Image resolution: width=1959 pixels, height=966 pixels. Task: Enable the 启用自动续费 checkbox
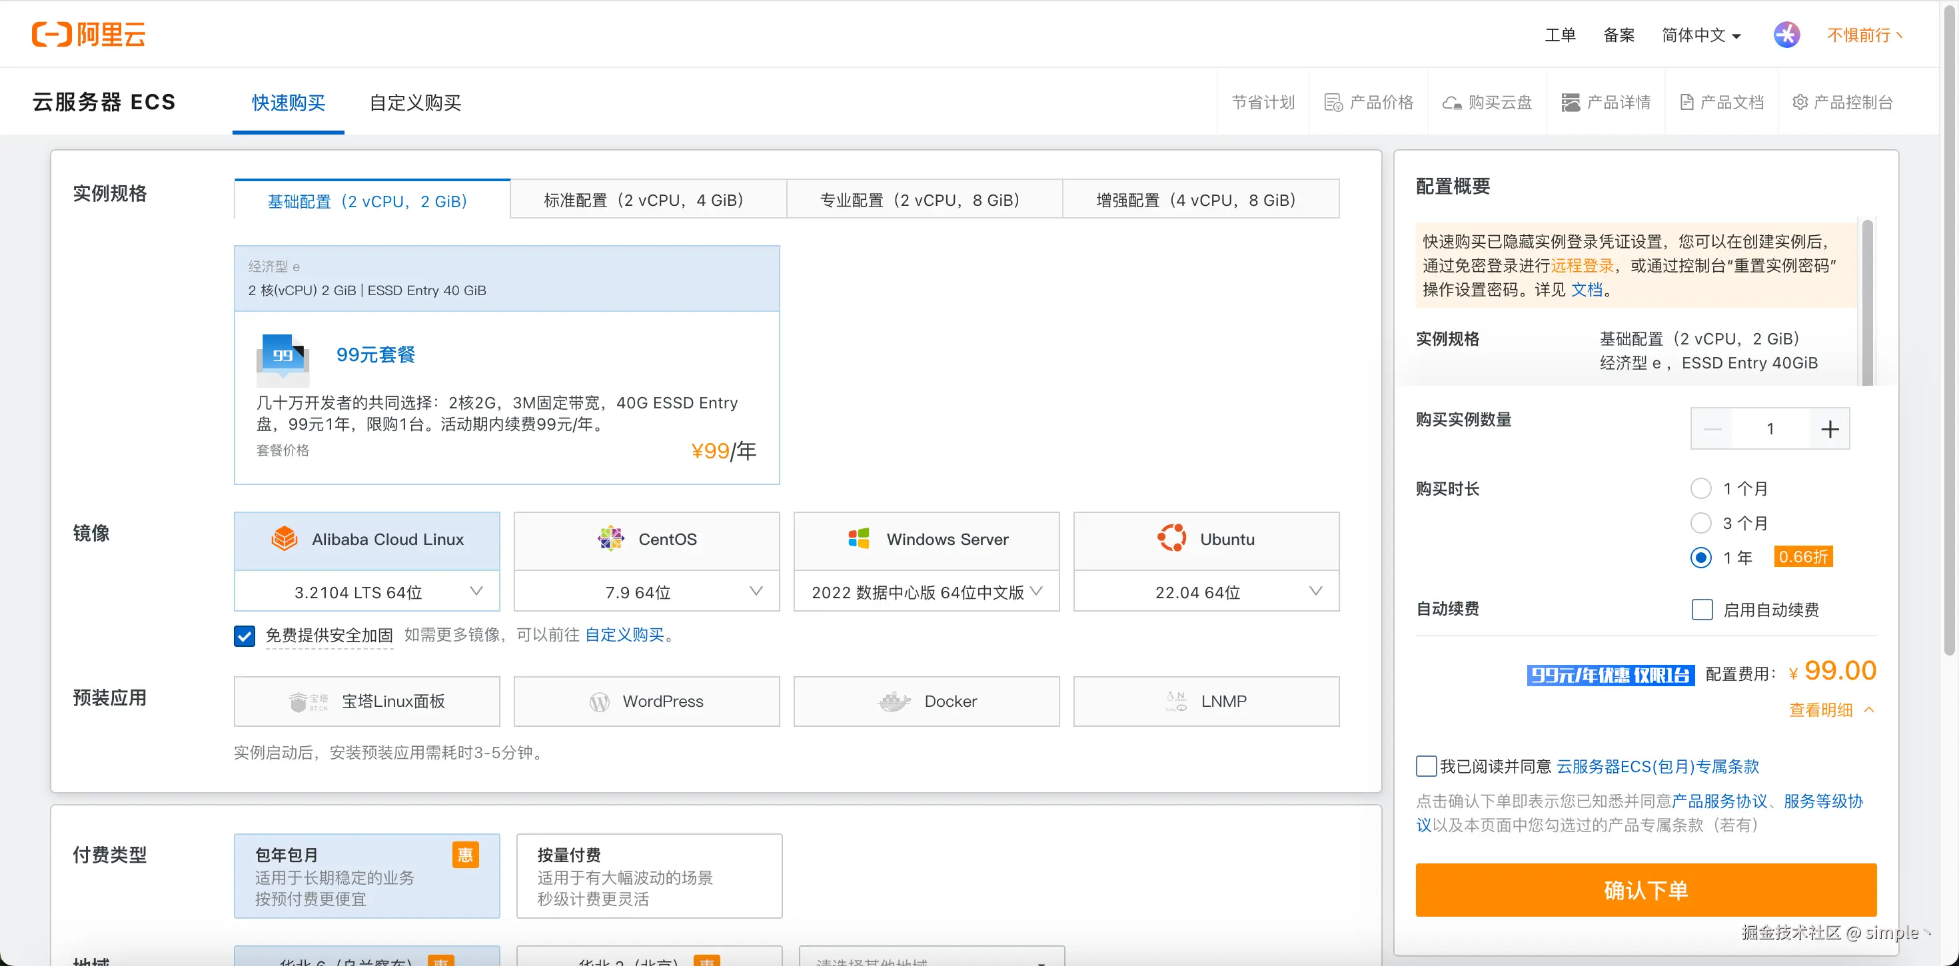coord(1702,610)
